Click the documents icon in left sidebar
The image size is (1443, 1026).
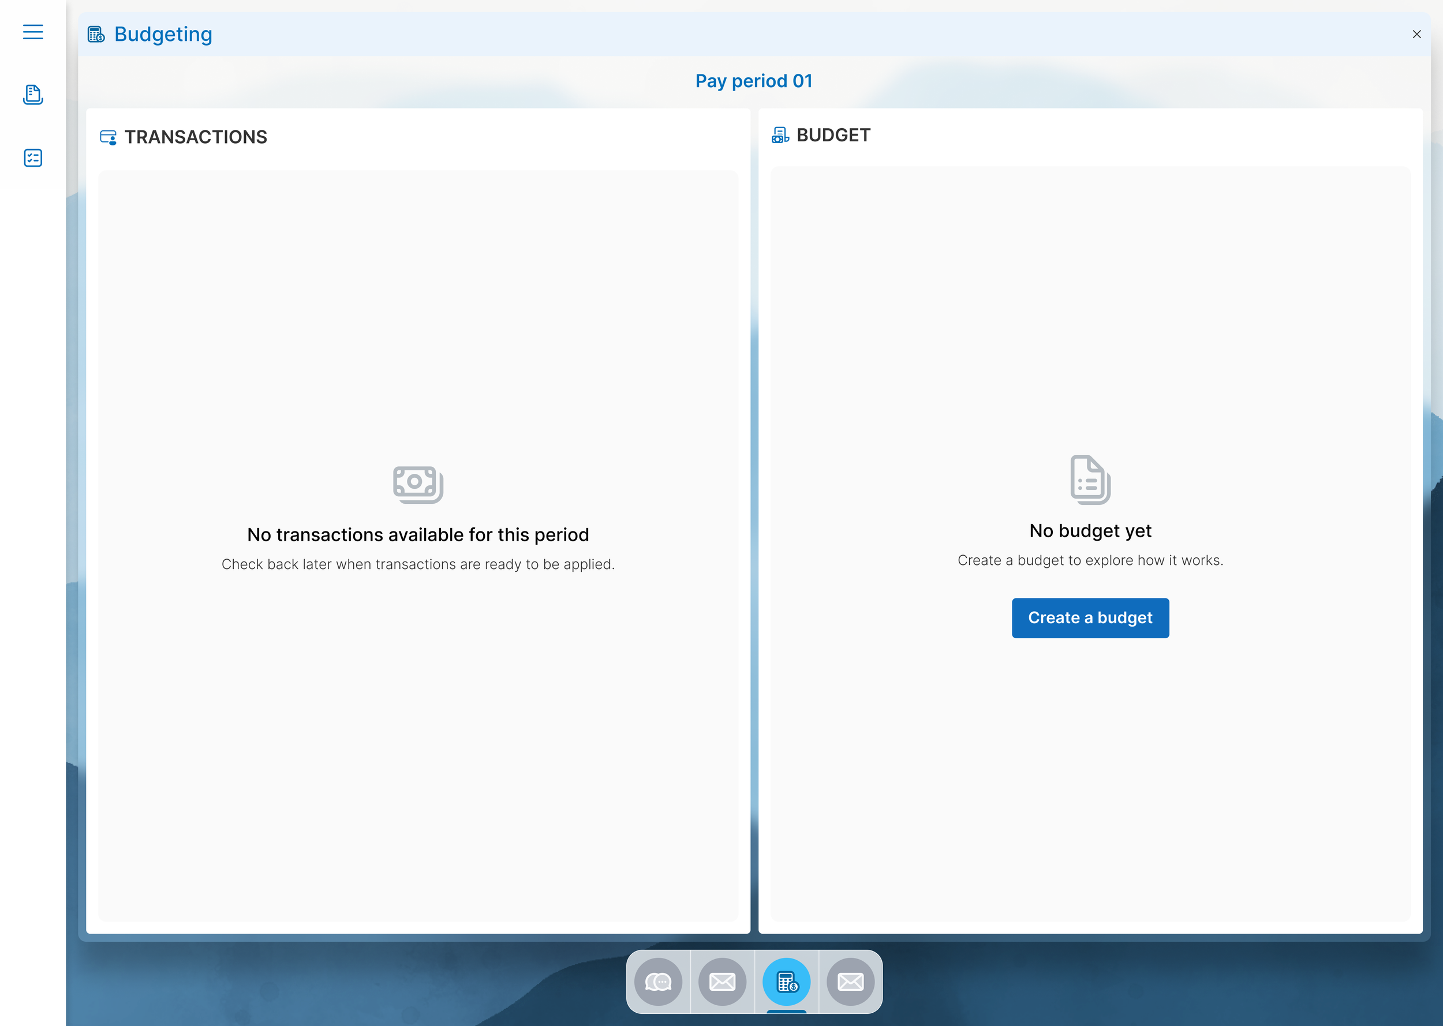33,95
